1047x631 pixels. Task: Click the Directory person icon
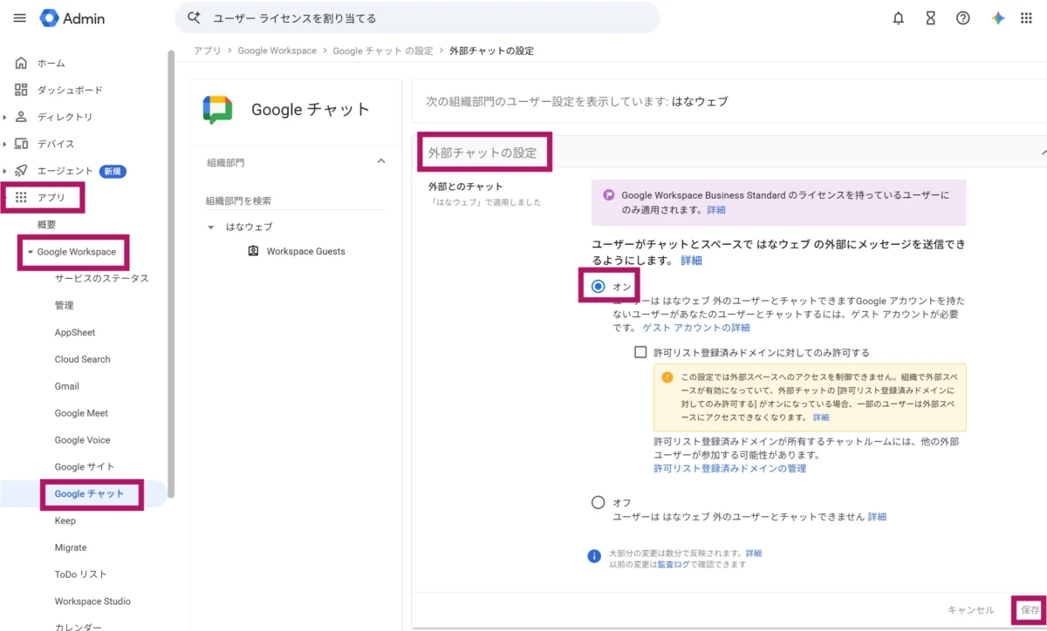22,117
